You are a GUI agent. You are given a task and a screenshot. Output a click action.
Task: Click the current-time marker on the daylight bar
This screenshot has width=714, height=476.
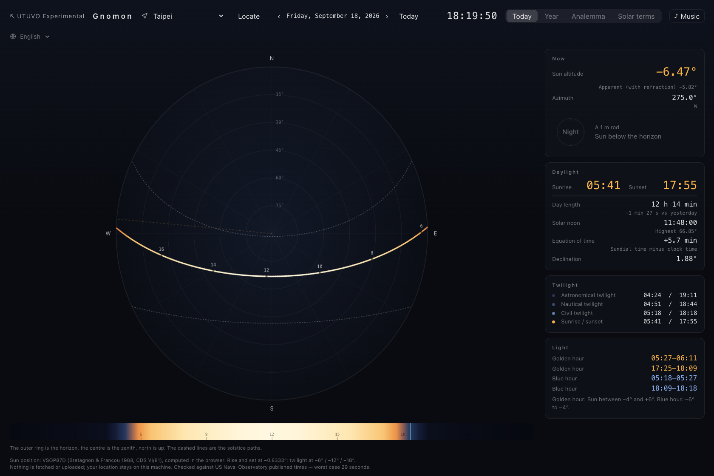coord(410,431)
